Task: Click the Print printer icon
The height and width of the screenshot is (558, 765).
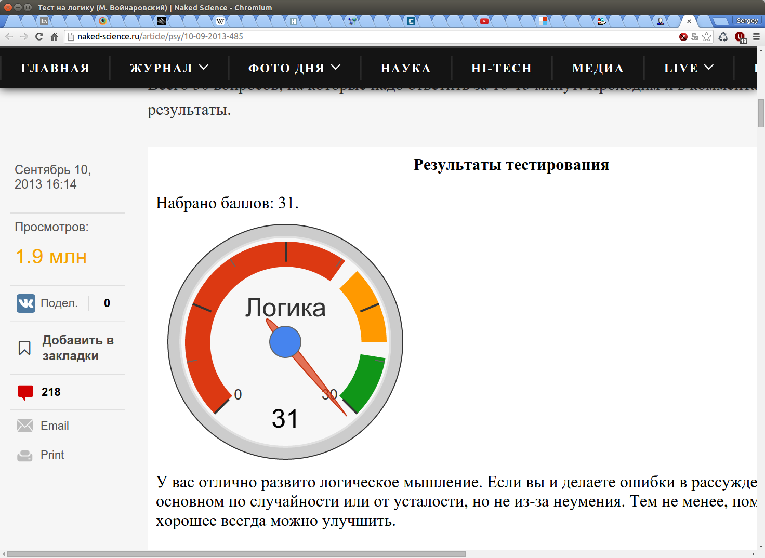Action: (x=25, y=456)
